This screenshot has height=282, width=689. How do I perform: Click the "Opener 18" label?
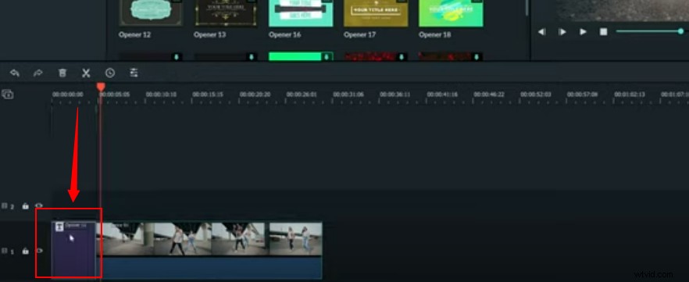[x=434, y=34]
